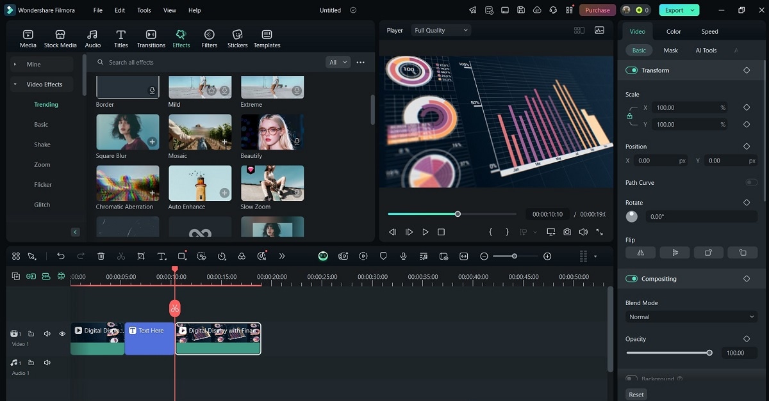Click the undo arrow in timeline toolbar
The height and width of the screenshot is (401, 769).
[x=61, y=256]
